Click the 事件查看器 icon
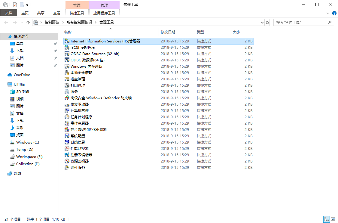 click(67, 123)
